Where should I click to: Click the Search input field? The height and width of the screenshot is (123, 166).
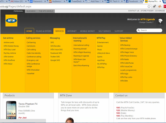coord(149,30)
